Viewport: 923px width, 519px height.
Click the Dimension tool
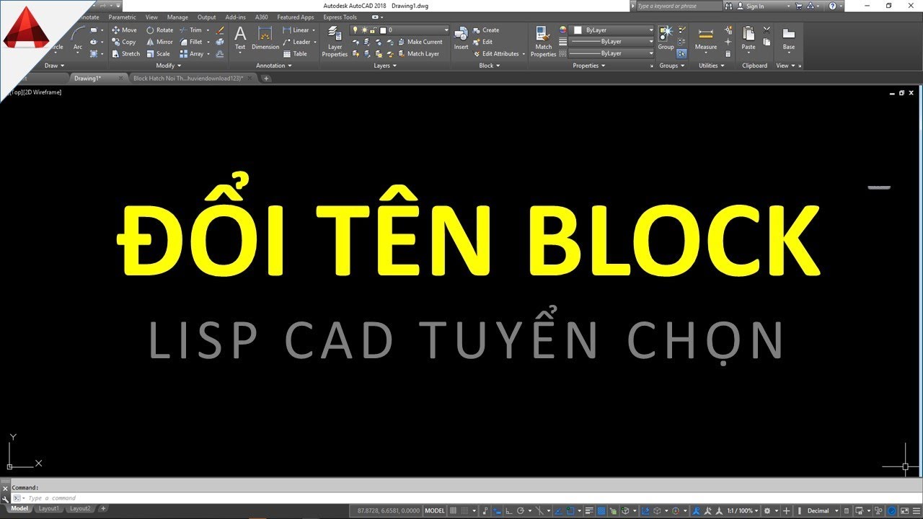[x=265, y=39]
